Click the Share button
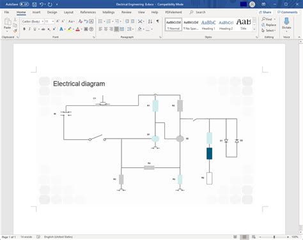This screenshot has width=303, height=240. pyautogui.click(x=265, y=12)
